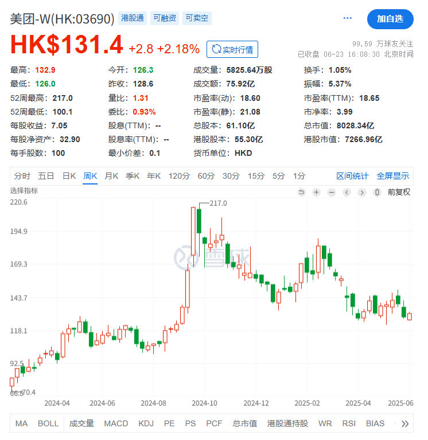The width and height of the screenshot is (428, 440).
Task: Zoom in chart with plus icon
Action: tap(317, 192)
